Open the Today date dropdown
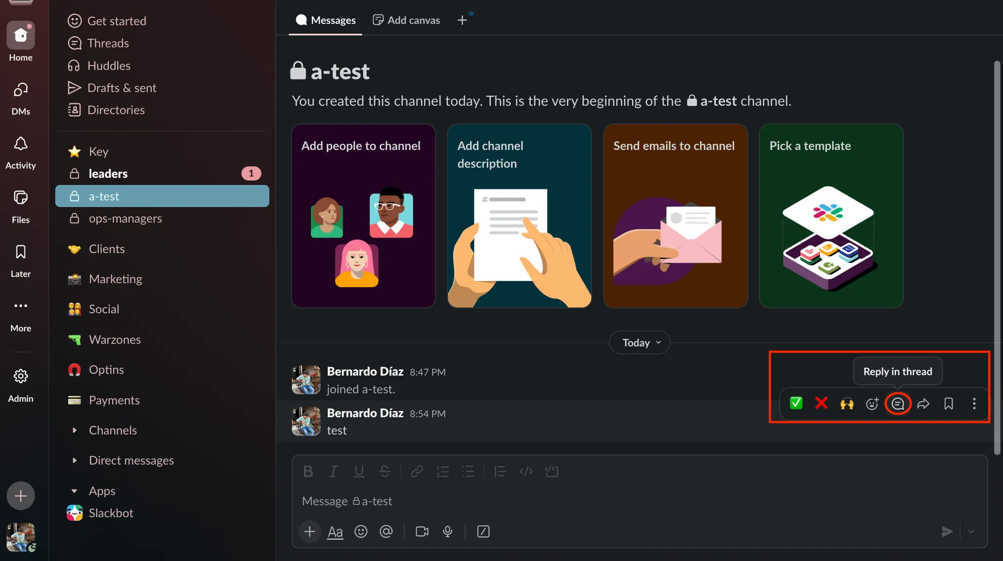The image size is (1003, 561). pos(640,343)
